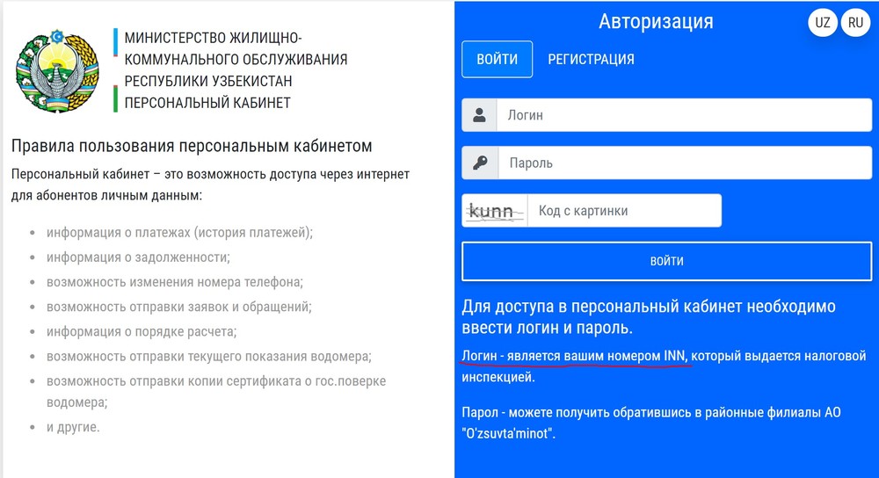Click the ПЕРСОНАЛЬНЫЙ КАБИНЕТ label under the ministry name

click(207, 103)
